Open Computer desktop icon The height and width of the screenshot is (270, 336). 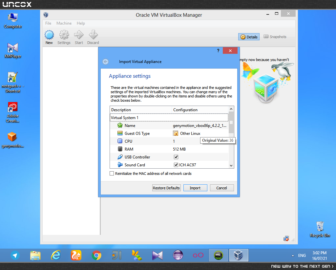click(x=13, y=21)
